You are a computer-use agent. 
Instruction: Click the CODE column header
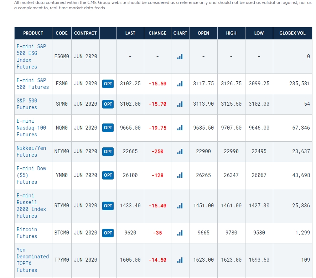pos(62,33)
